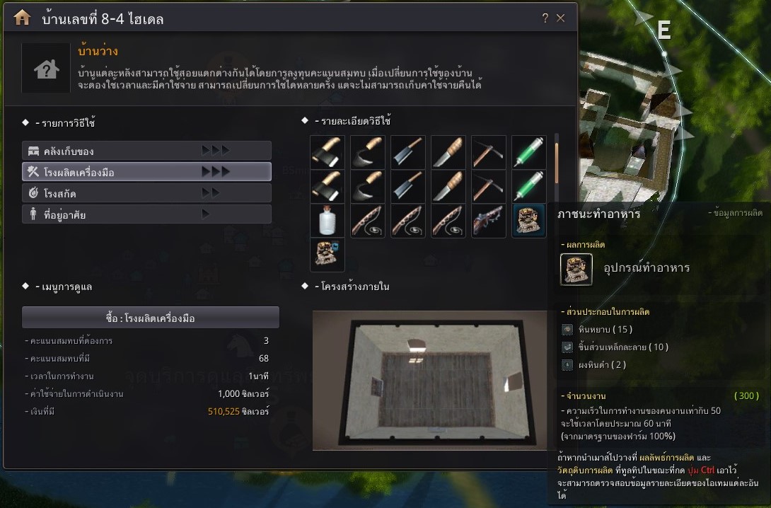Select the โรงผลิตเครื่องมือ tool workshop option
Image resolution: width=771 pixels, height=508 pixels.
[x=146, y=172]
